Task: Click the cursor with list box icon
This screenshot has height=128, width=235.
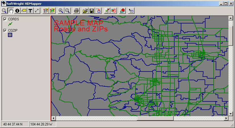Action: point(131,11)
